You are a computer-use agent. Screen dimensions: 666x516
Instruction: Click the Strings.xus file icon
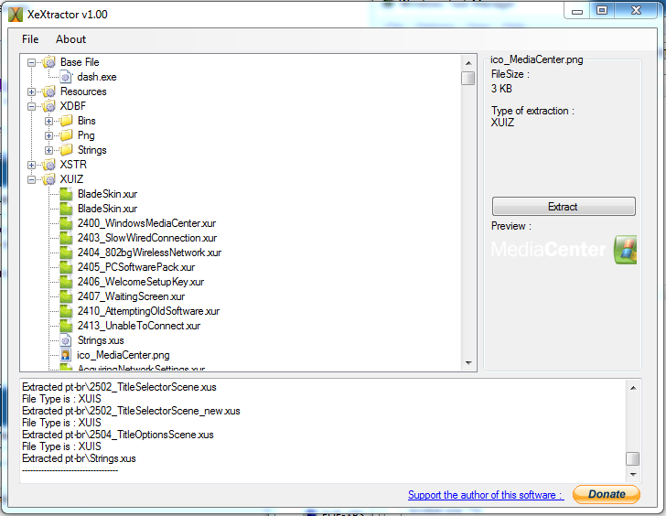click(66, 340)
